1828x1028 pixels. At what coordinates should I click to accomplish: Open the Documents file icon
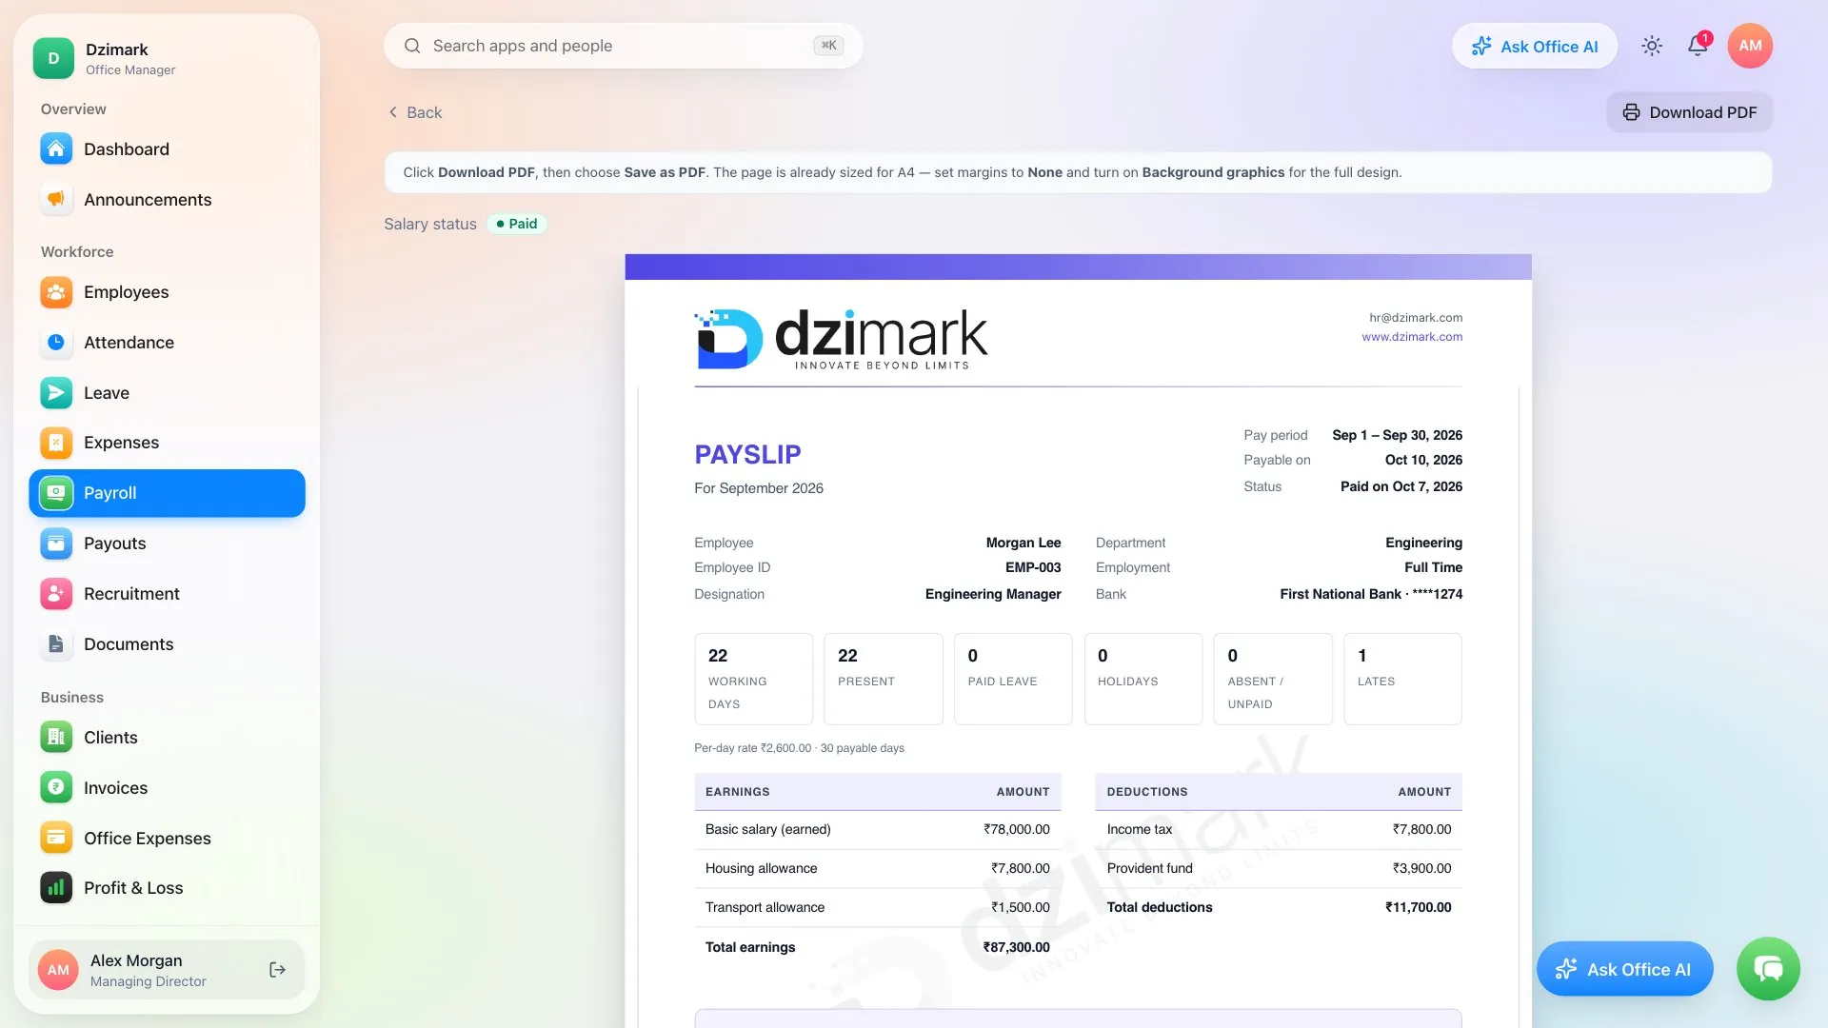tap(56, 644)
